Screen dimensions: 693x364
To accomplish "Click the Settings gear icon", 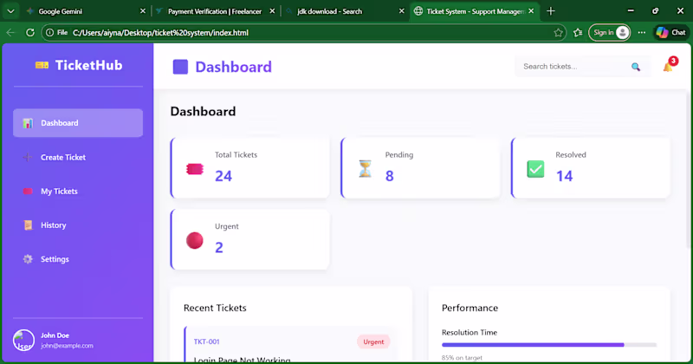I will pos(28,259).
